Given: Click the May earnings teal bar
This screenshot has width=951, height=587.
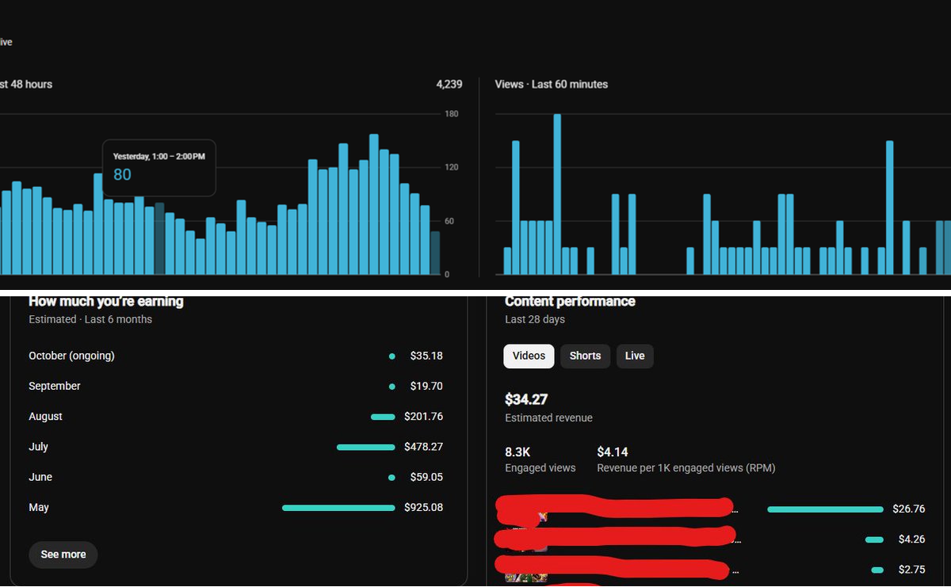Looking at the screenshot, I should click(x=338, y=508).
